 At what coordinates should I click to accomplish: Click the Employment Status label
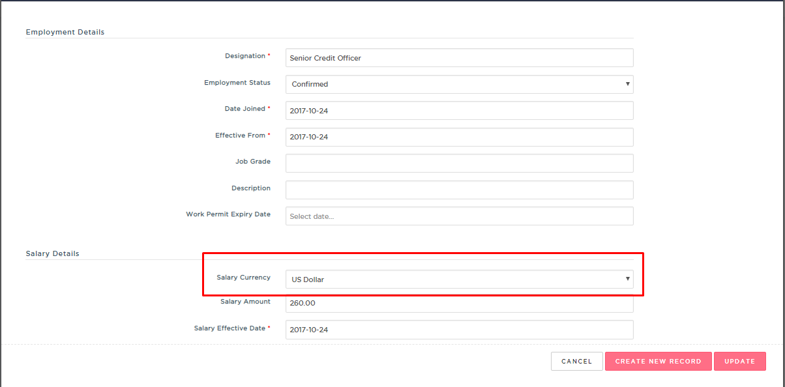point(237,83)
